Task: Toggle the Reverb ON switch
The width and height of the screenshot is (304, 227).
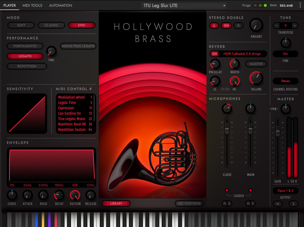Action: pos(214,54)
